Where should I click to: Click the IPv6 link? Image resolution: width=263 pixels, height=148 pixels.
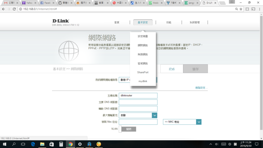coord(172,69)
